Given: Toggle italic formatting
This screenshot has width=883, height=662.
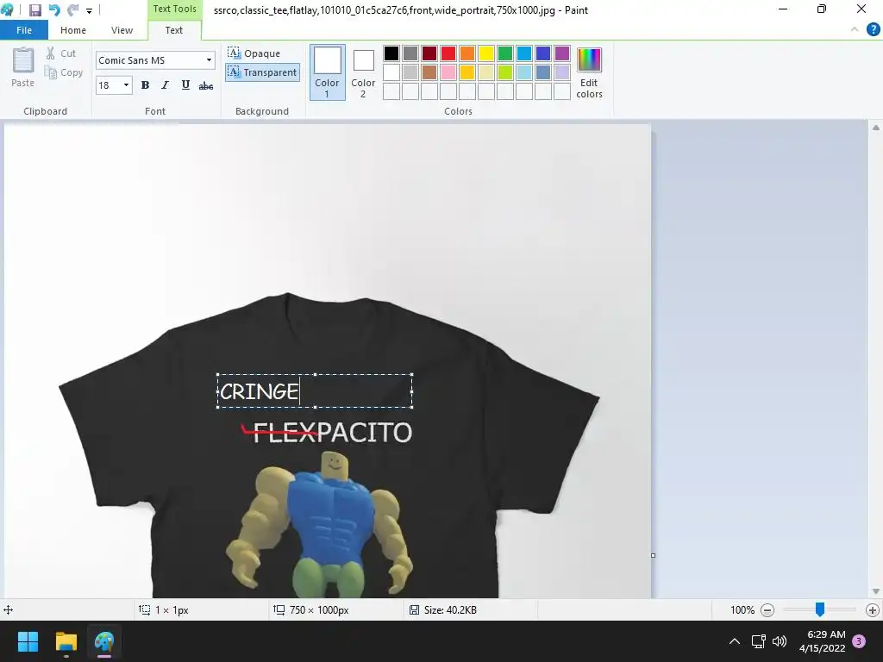Looking at the screenshot, I should [165, 85].
